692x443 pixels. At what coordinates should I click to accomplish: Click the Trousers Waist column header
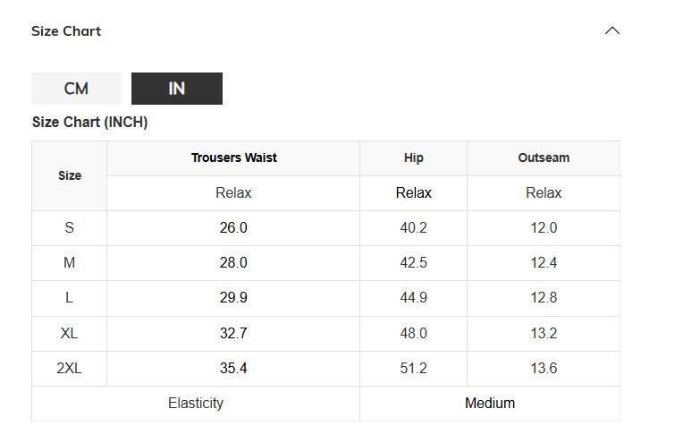(233, 158)
